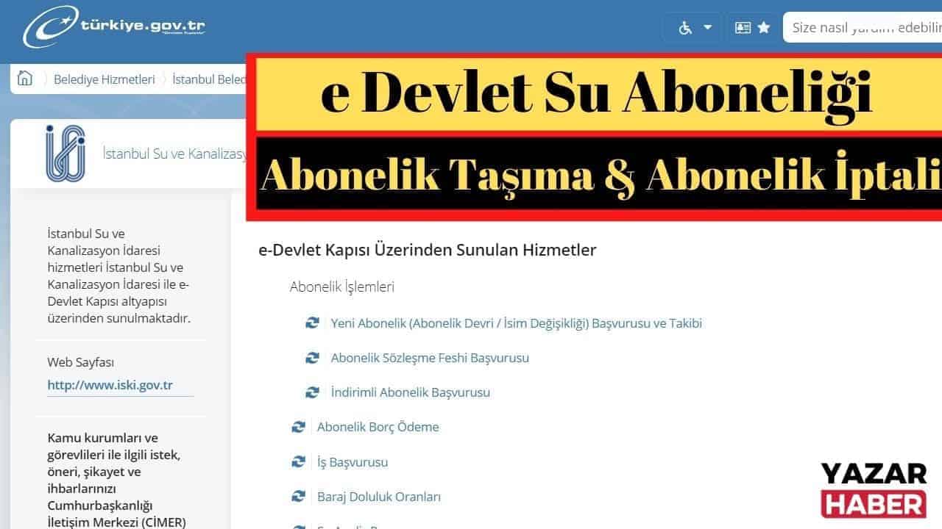
Task: Select the İstanbul Su ve Kanalizasyon title text
Action: point(174,154)
